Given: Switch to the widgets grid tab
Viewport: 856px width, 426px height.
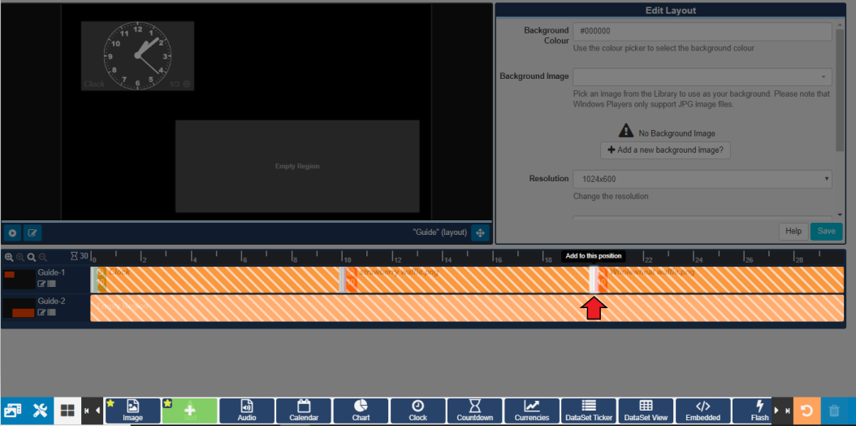Looking at the screenshot, I should (x=67, y=411).
